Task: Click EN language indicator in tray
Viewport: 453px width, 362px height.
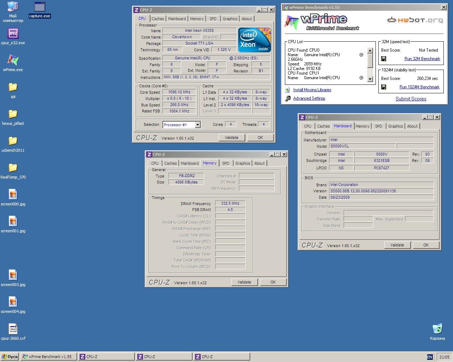Action: [430, 357]
